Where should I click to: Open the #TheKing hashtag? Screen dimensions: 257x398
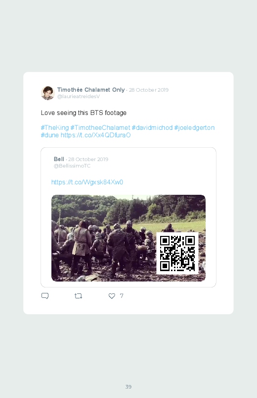[x=55, y=128]
